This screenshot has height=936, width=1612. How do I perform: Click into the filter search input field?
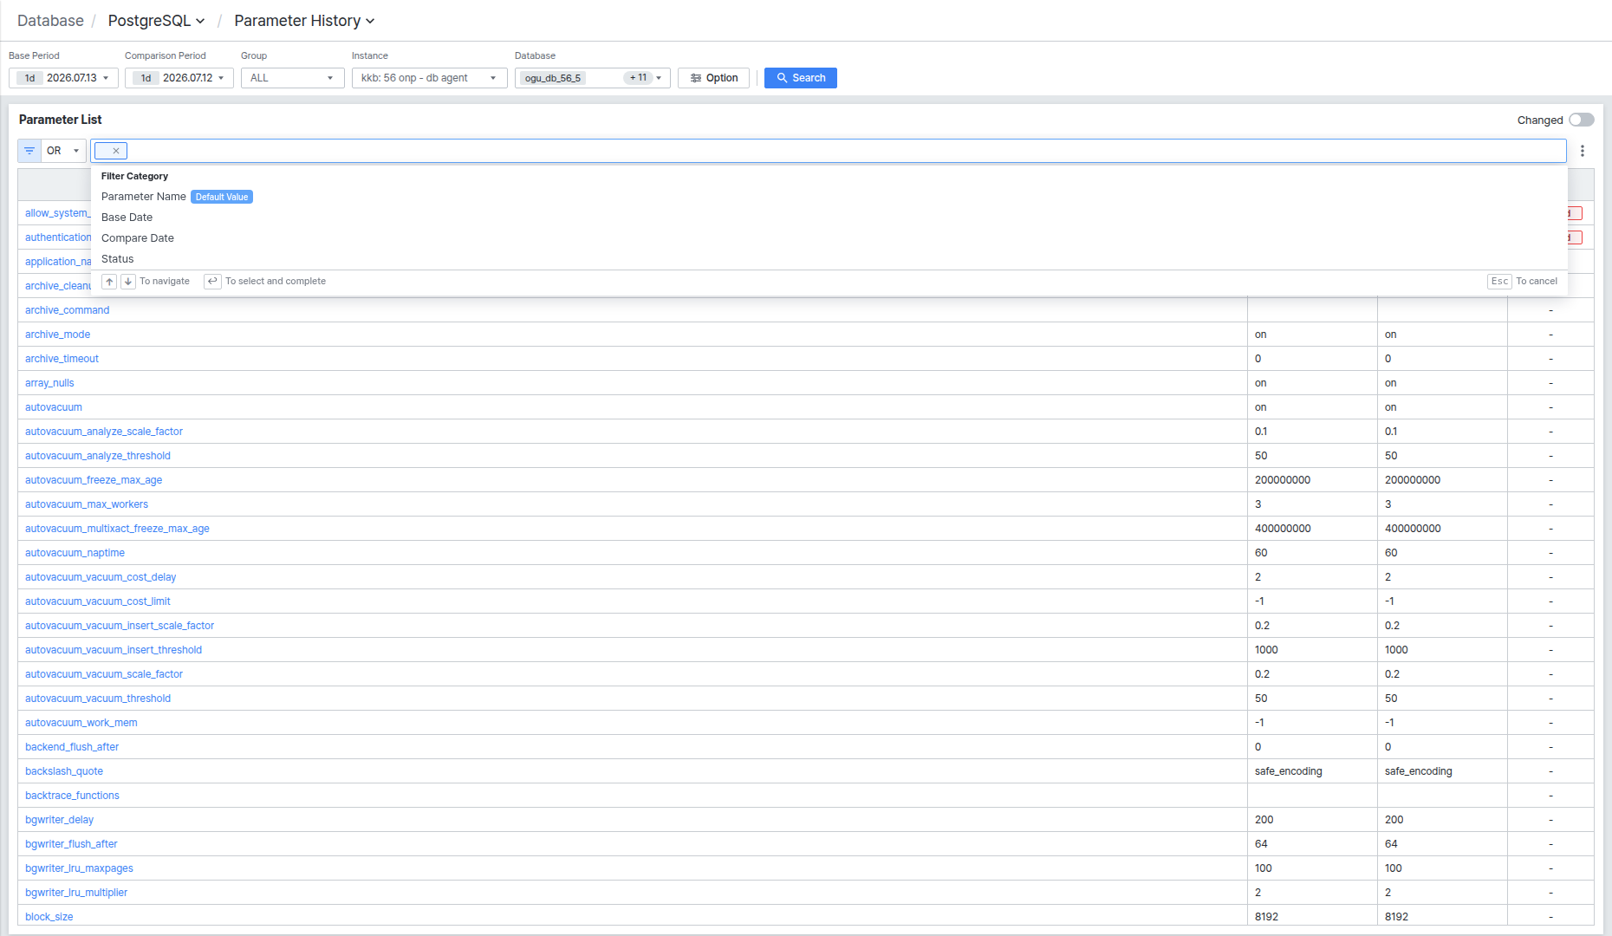coord(845,151)
